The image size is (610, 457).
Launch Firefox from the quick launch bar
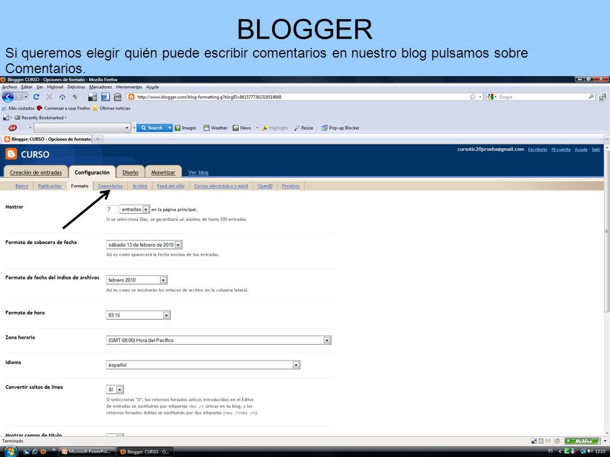(x=43, y=452)
